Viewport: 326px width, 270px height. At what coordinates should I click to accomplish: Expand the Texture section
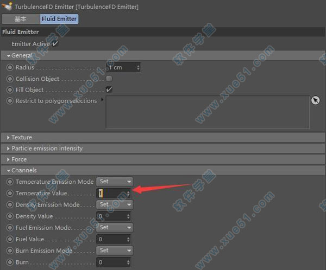click(x=8, y=137)
